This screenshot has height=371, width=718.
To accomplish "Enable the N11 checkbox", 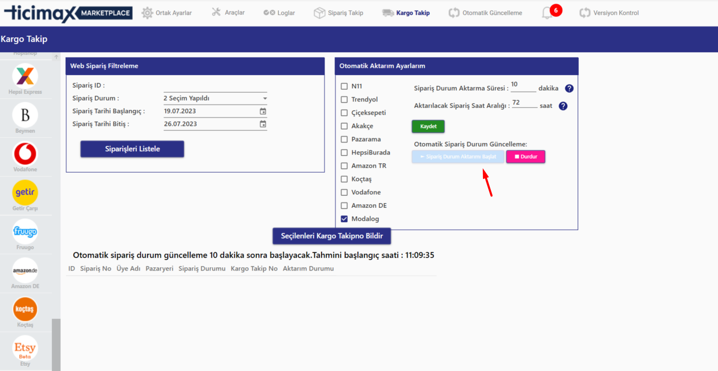I will [x=344, y=86].
